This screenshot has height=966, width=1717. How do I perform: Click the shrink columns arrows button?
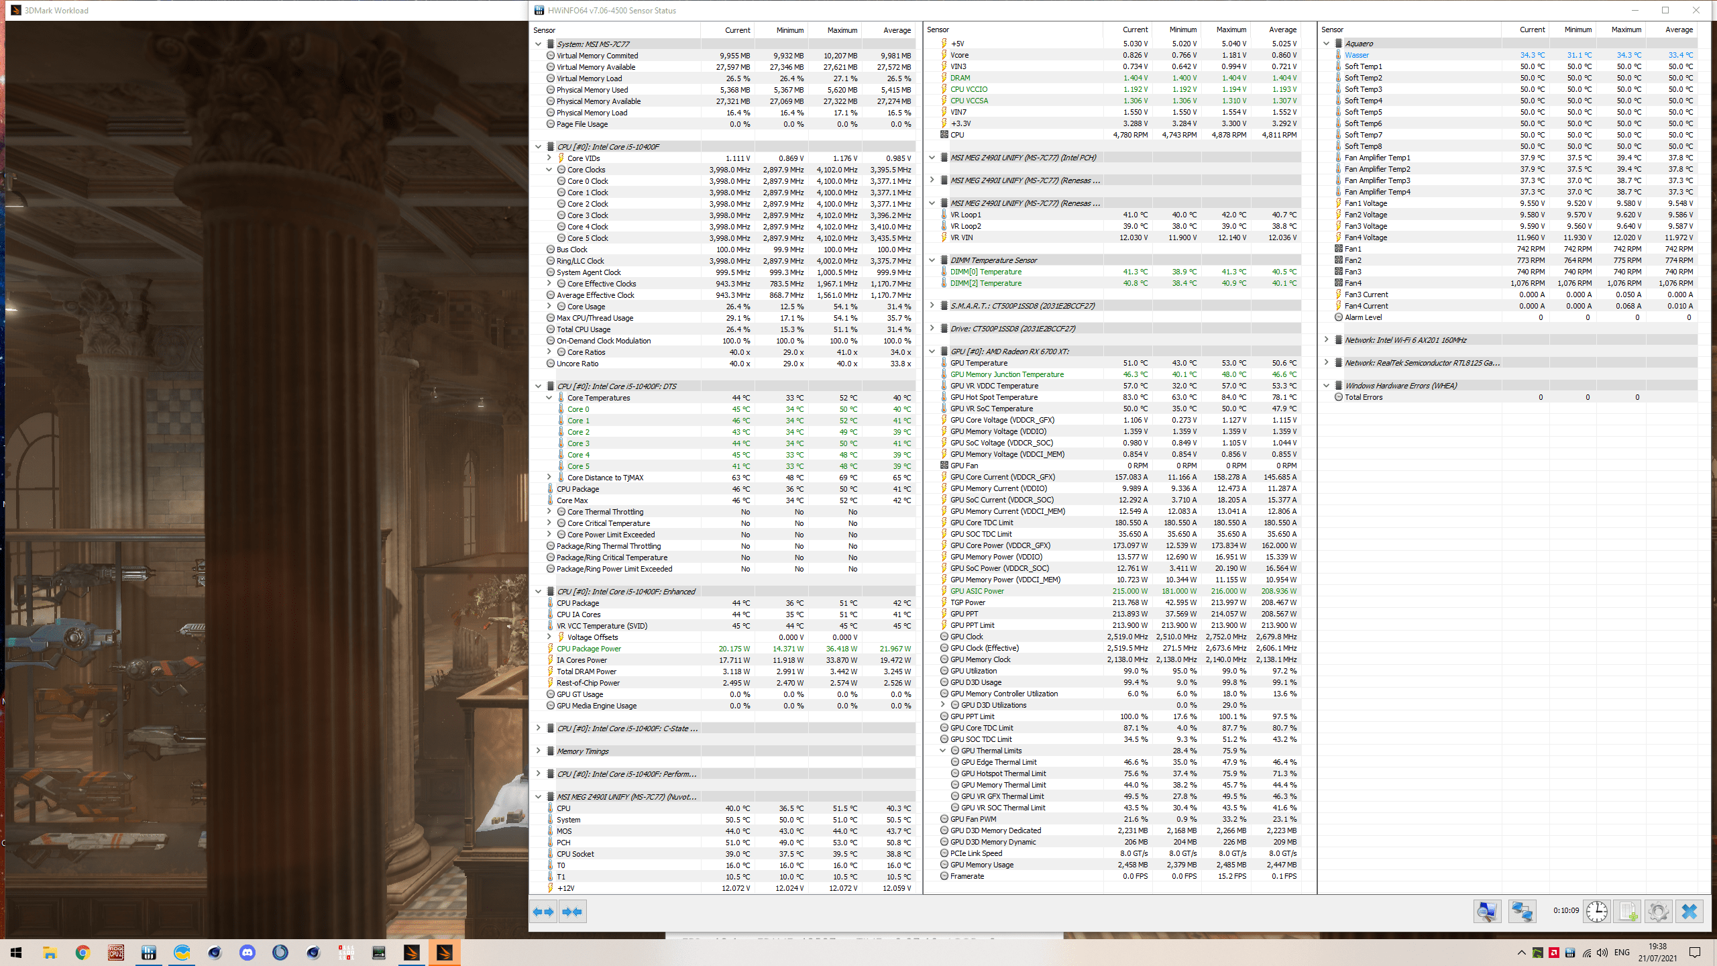point(573,912)
